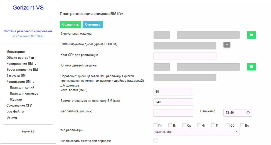Open the Gorizont-VS title link
This screenshot has width=271, height=145.
28,8
